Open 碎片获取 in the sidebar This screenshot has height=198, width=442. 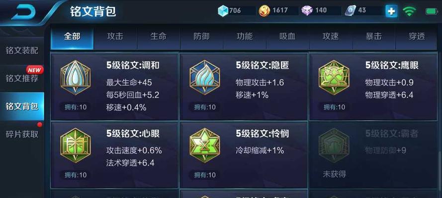22,134
